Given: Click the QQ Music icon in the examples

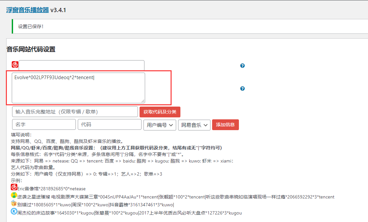Looking at the screenshot, I should [14, 196].
